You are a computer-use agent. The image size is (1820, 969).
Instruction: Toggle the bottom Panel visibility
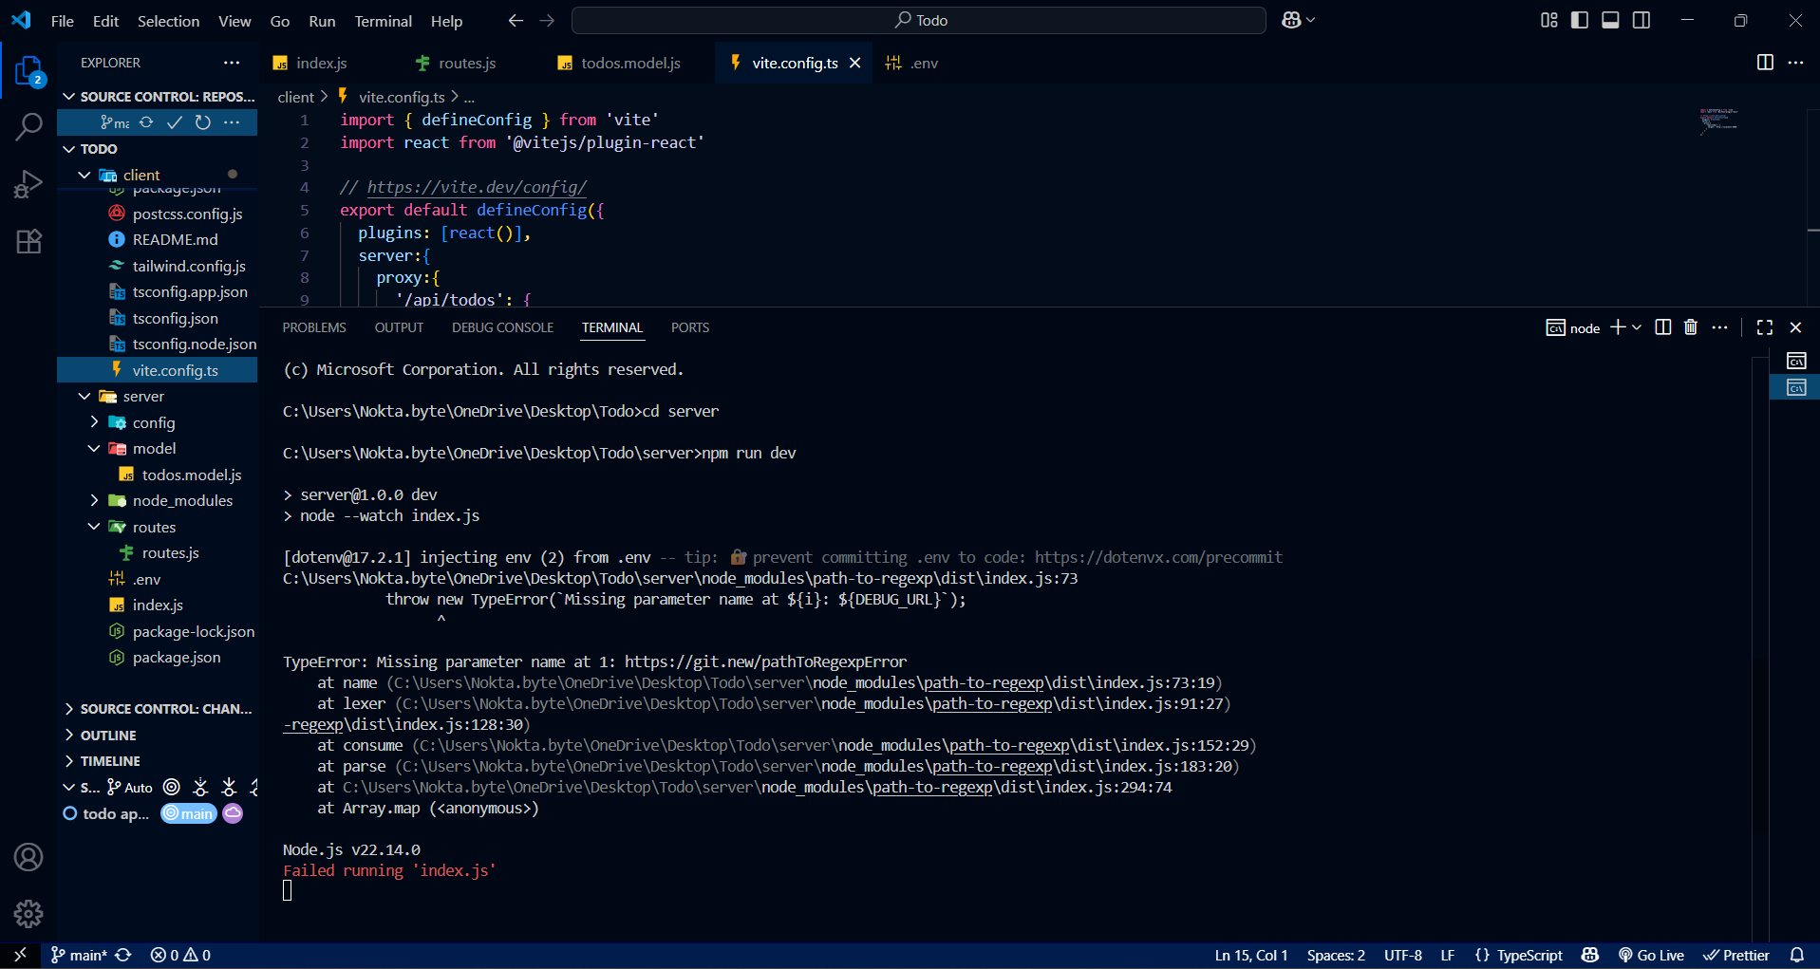(x=1610, y=20)
